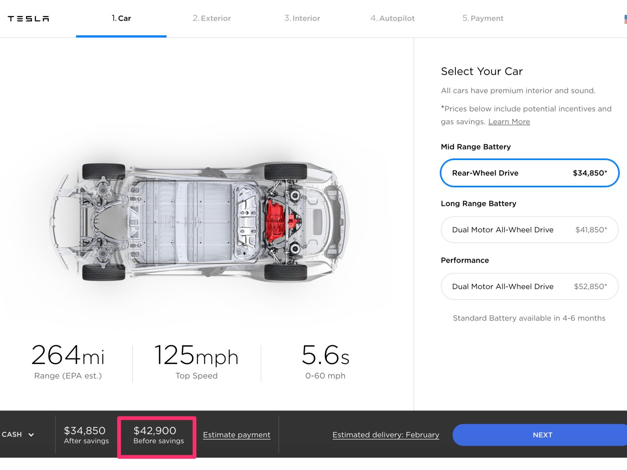
Task: Select Long Range Dual Motor All-Wheel Drive
Action: [529, 230]
